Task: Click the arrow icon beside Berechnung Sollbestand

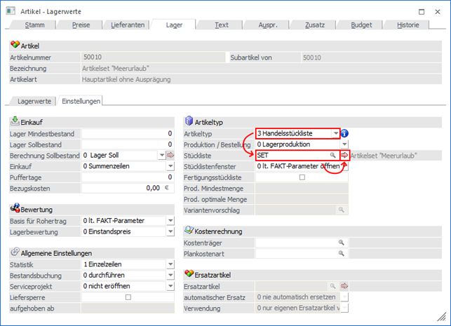Action: 170,155
